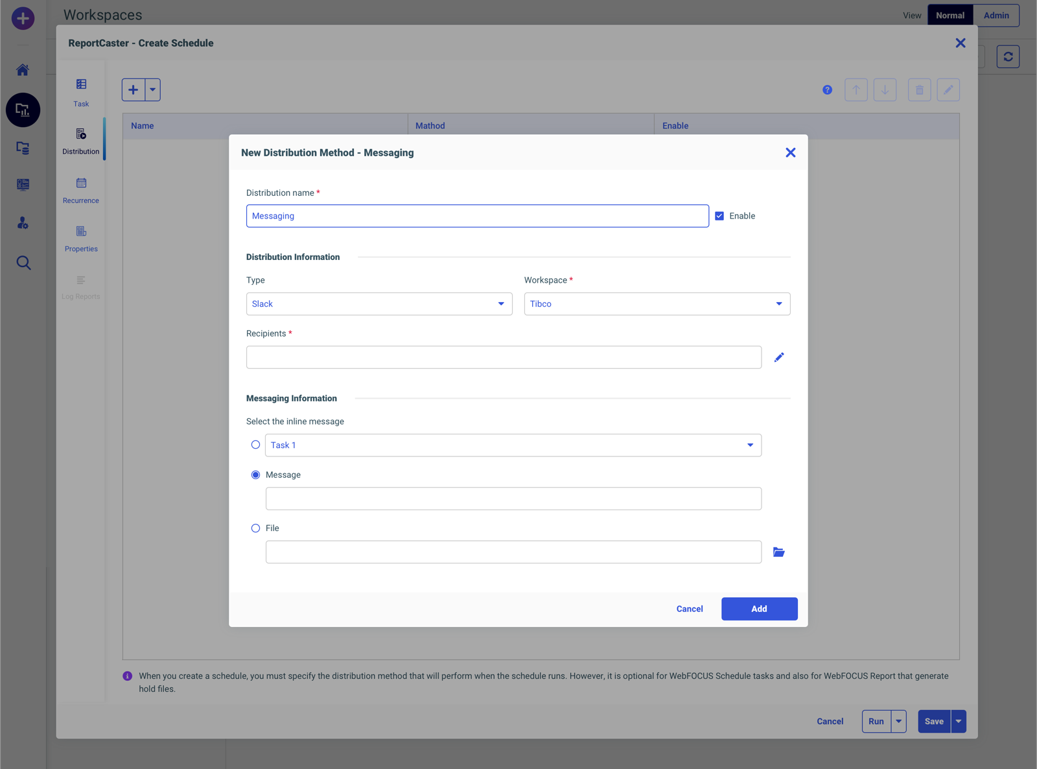The image size is (1037, 769).
Task: Toggle the Enable checkbox
Action: click(x=719, y=216)
